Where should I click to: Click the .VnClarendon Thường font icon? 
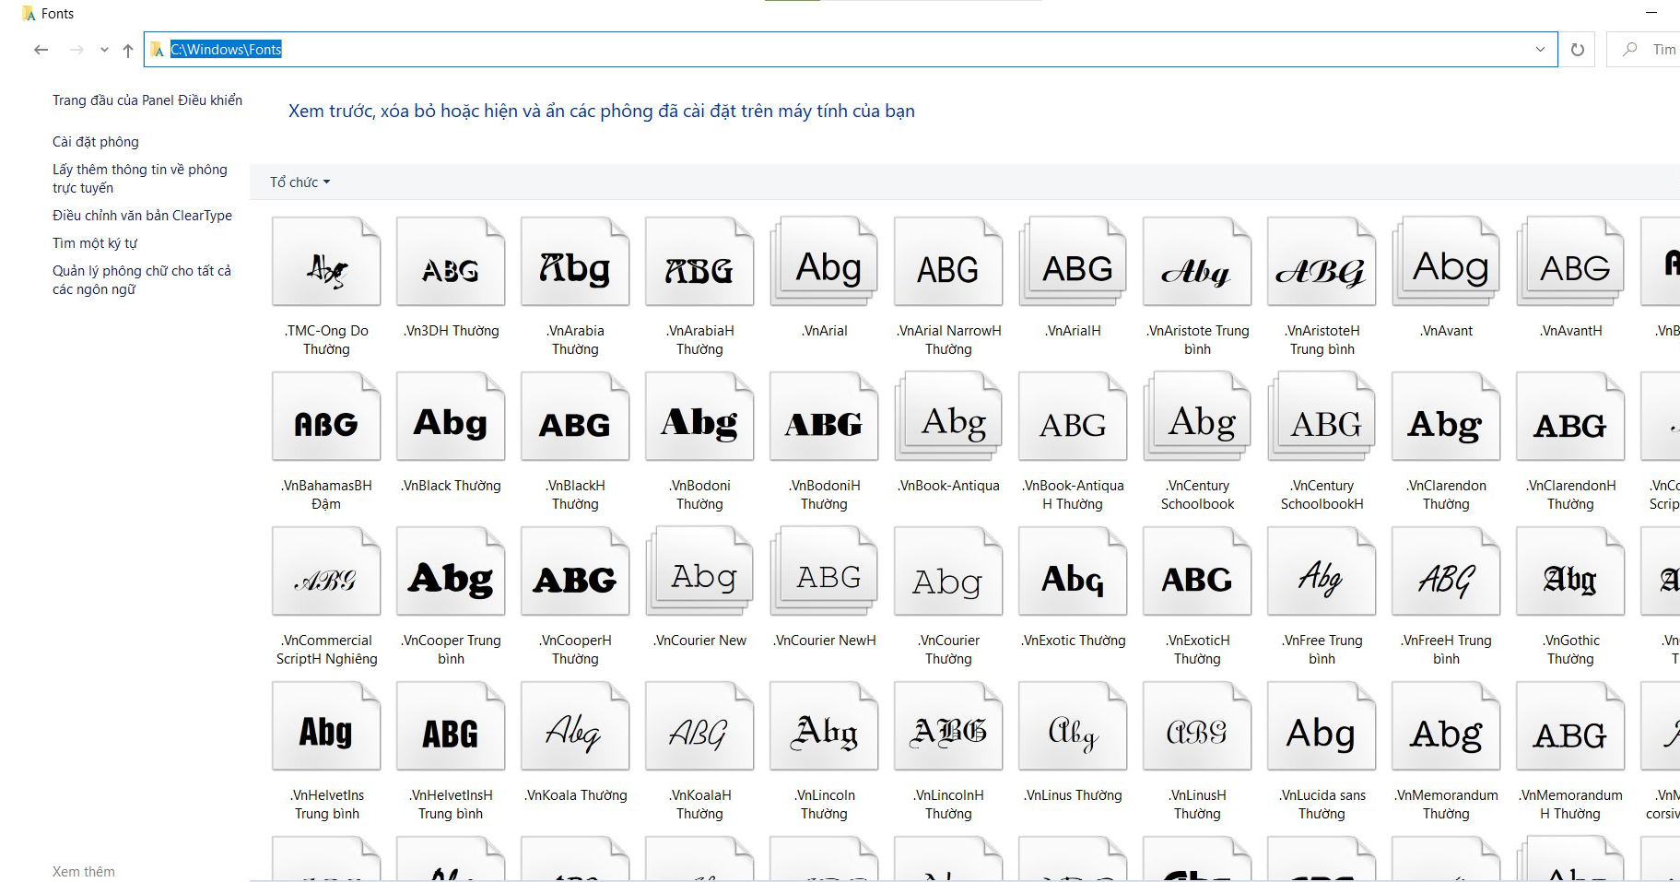[1446, 417]
